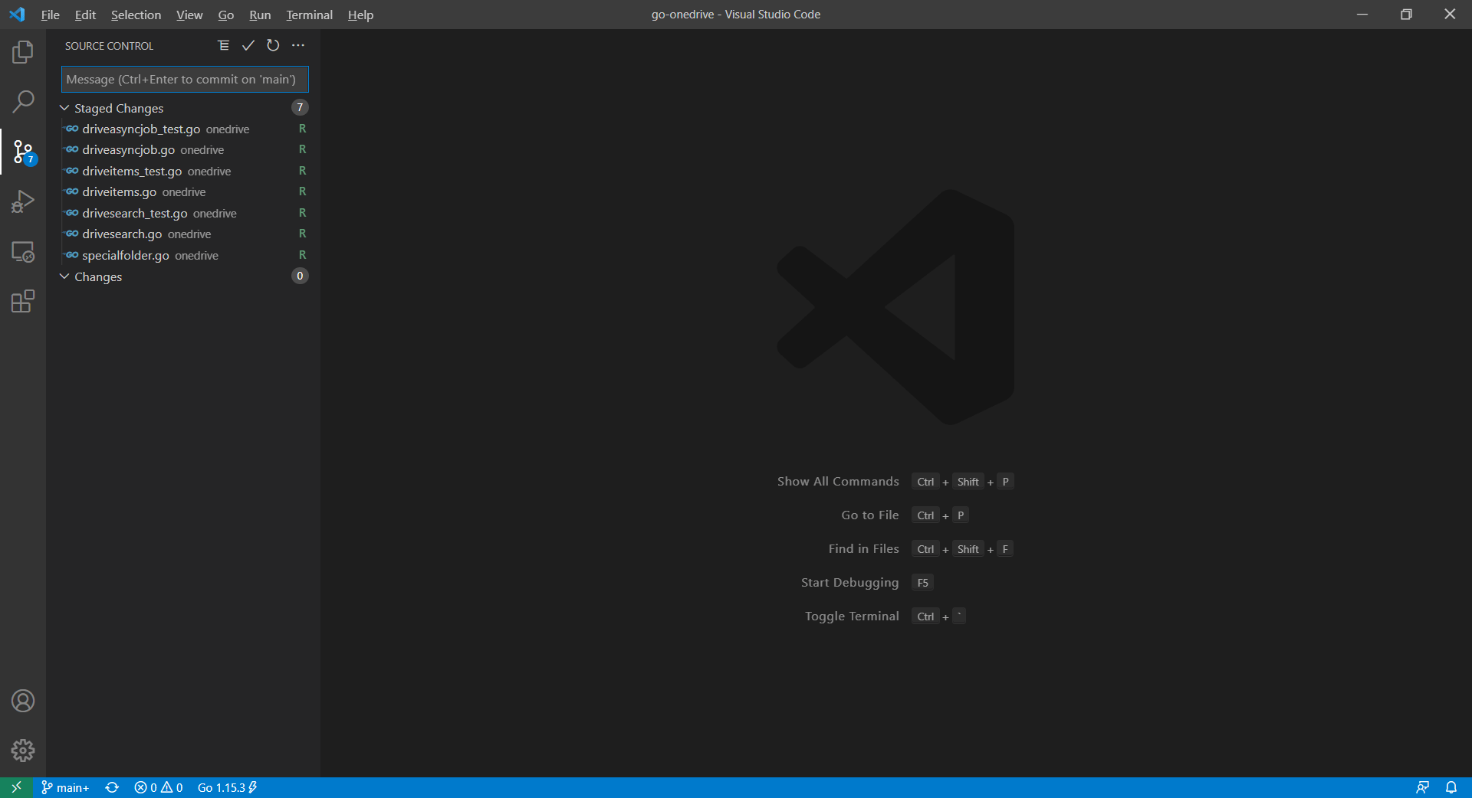
Task: Click the main+ branch indicator
Action: (x=65, y=787)
